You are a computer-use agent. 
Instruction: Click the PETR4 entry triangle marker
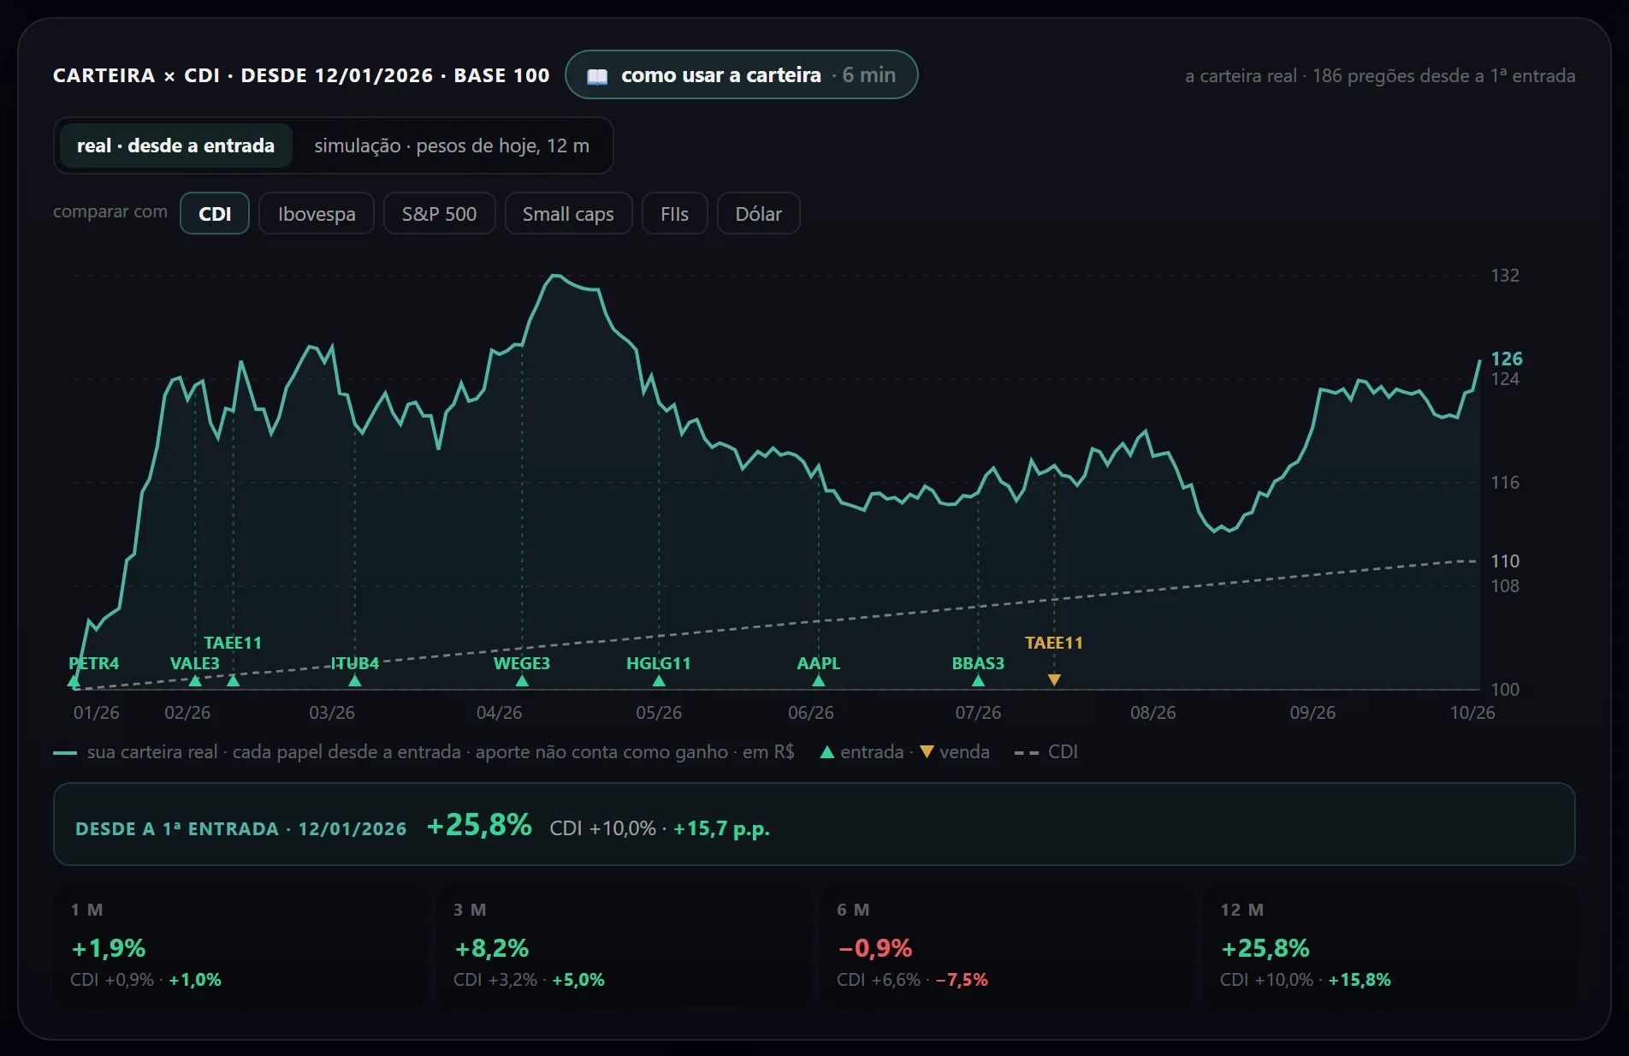click(74, 681)
